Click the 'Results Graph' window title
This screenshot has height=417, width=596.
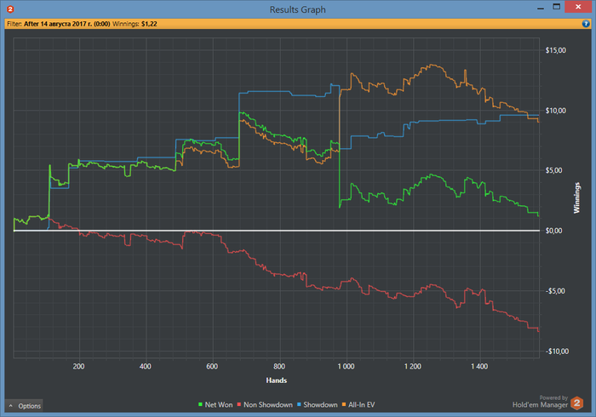point(298,9)
